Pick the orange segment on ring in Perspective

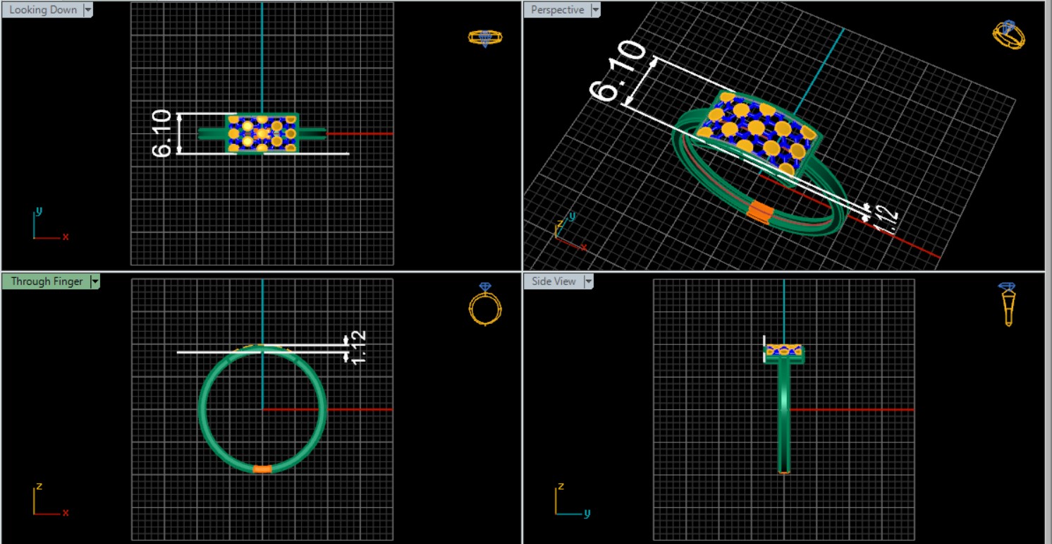point(759,211)
